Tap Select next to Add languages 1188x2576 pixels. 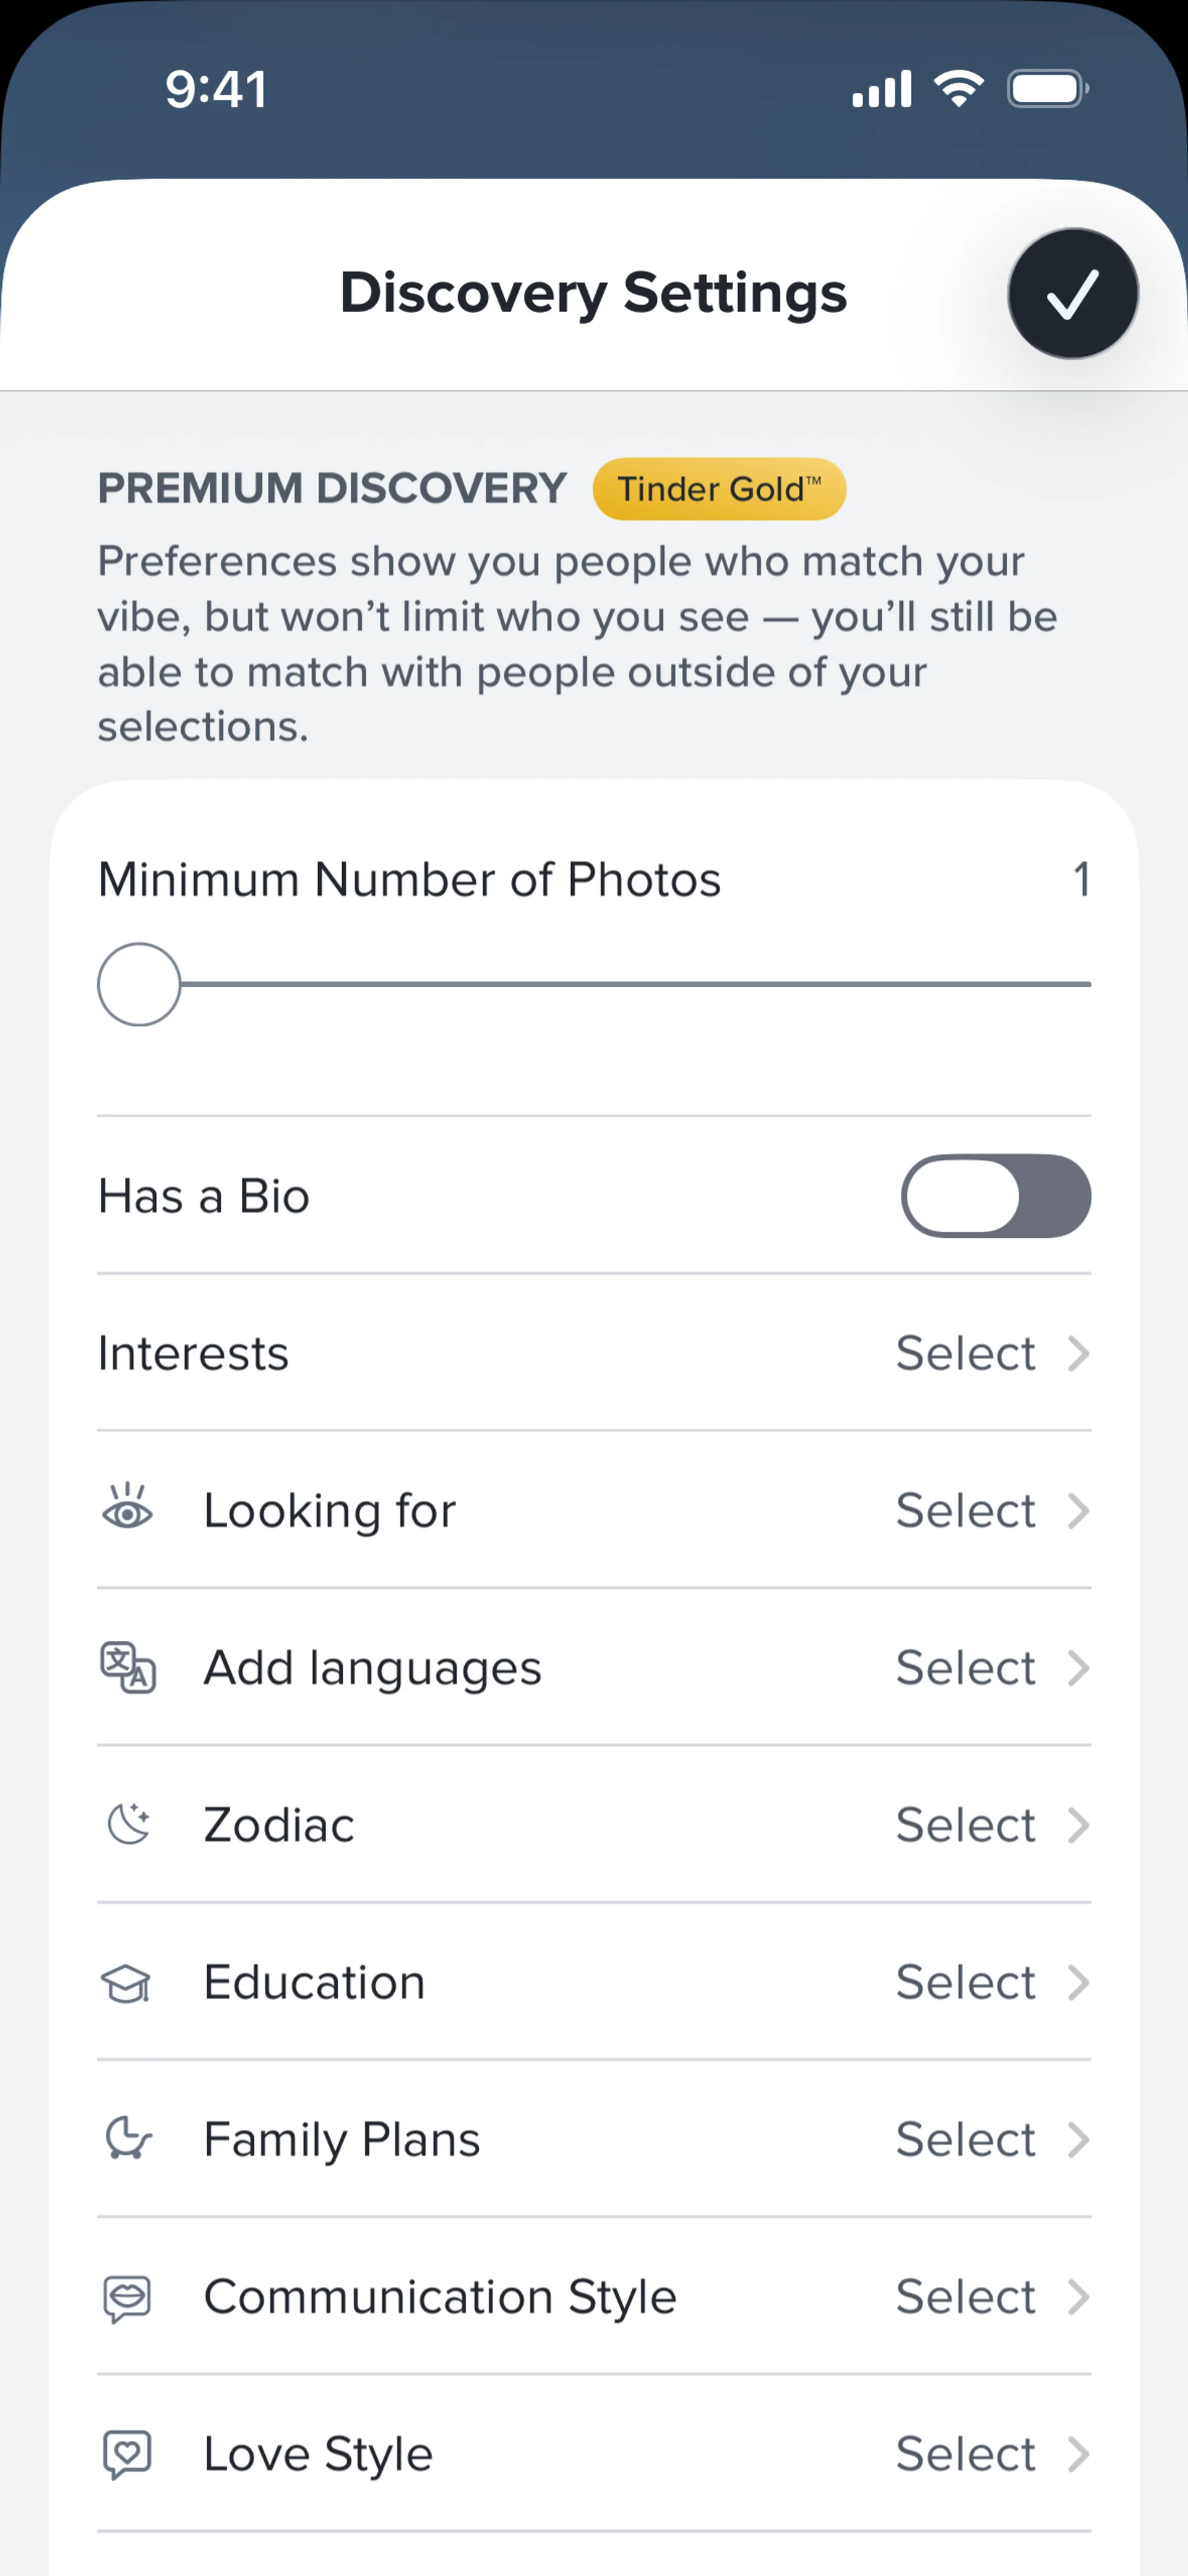(965, 1668)
